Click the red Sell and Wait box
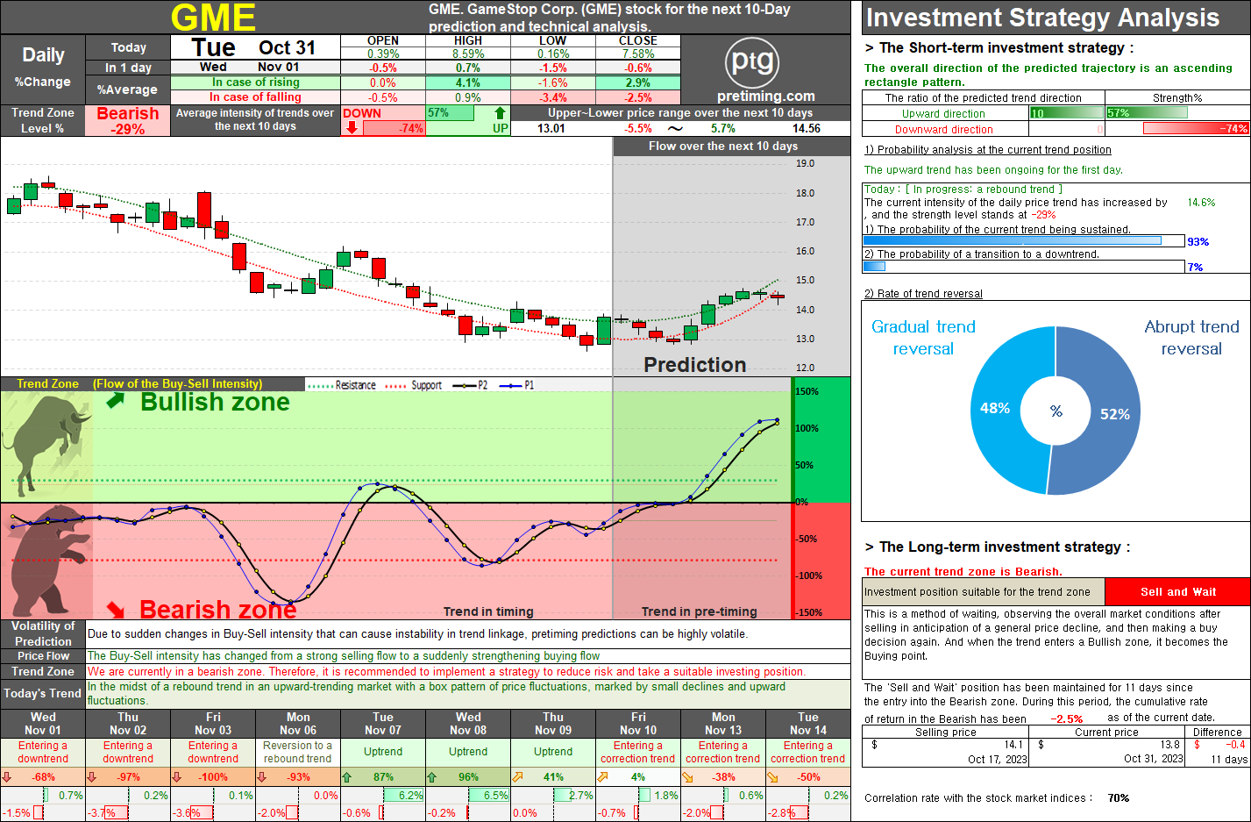Screen dimensions: 1251x822 [1177, 591]
